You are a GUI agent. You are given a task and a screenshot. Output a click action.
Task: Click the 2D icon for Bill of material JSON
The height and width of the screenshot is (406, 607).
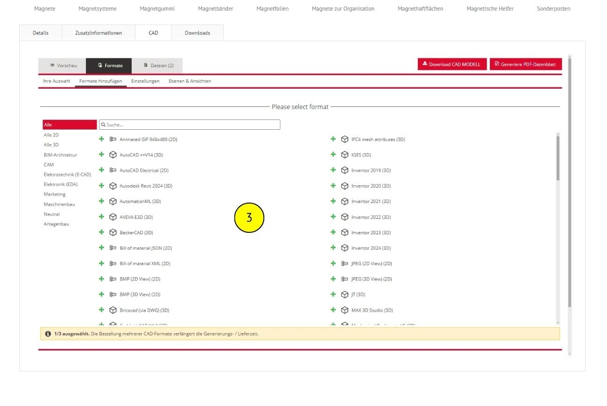pos(113,248)
